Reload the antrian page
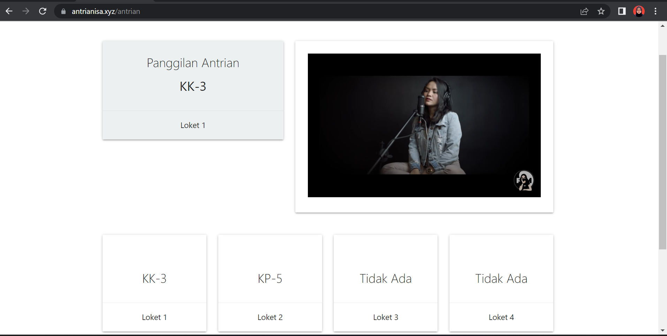This screenshot has height=336, width=667. [x=43, y=11]
